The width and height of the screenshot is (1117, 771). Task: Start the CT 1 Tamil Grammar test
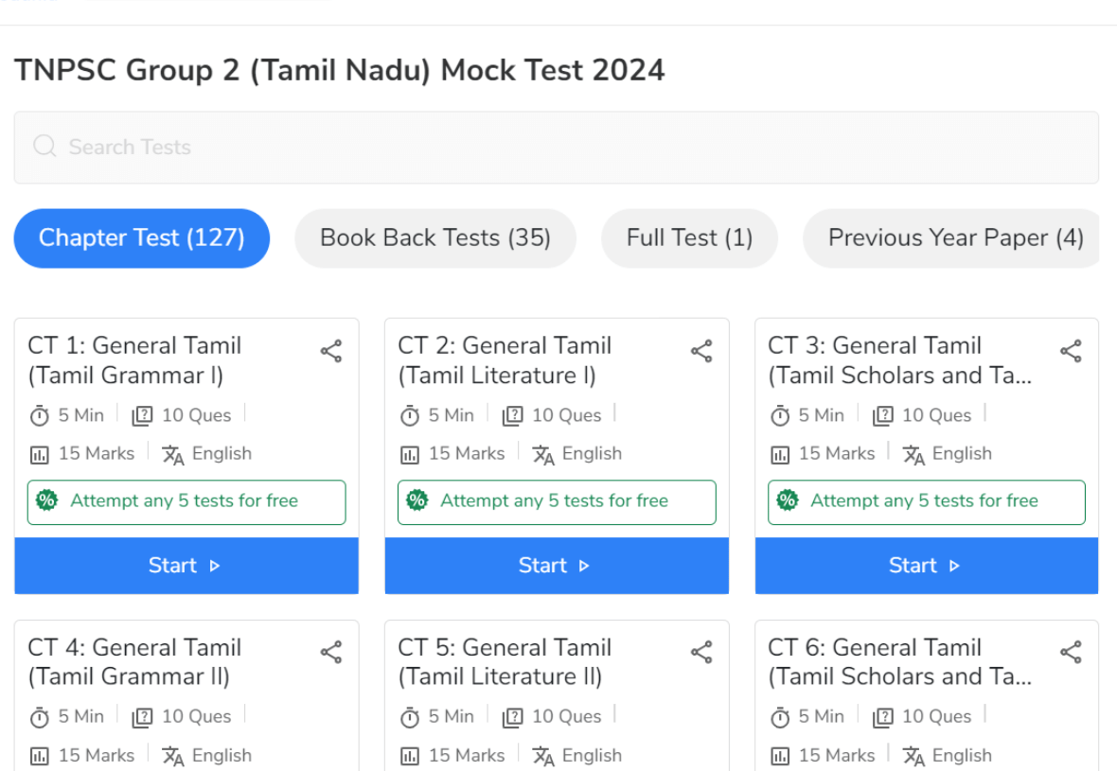point(186,565)
